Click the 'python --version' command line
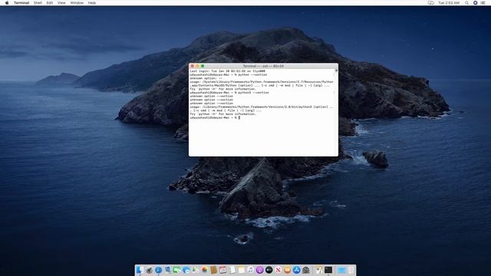491x276 pixels. tap(229, 75)
